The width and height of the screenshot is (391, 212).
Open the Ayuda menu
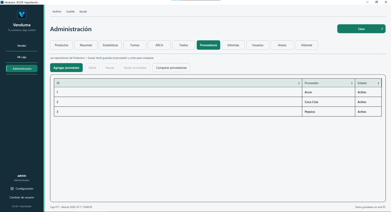pos(83,12)
